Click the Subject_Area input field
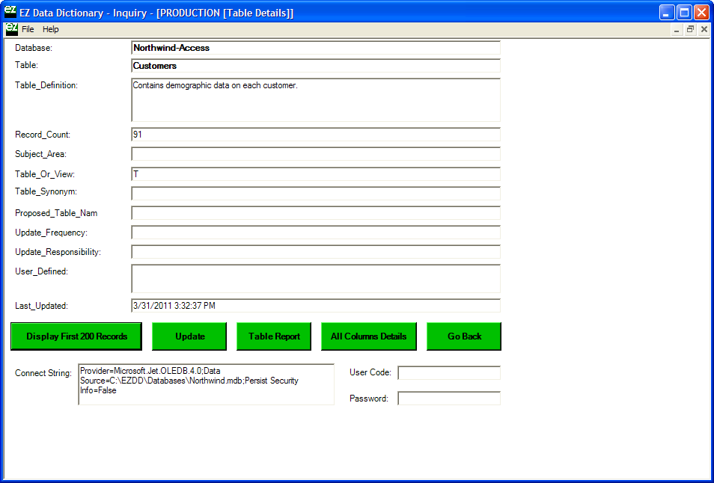This screenshot has height=483, width=714. pyautogui.click(x=315, y=154)
